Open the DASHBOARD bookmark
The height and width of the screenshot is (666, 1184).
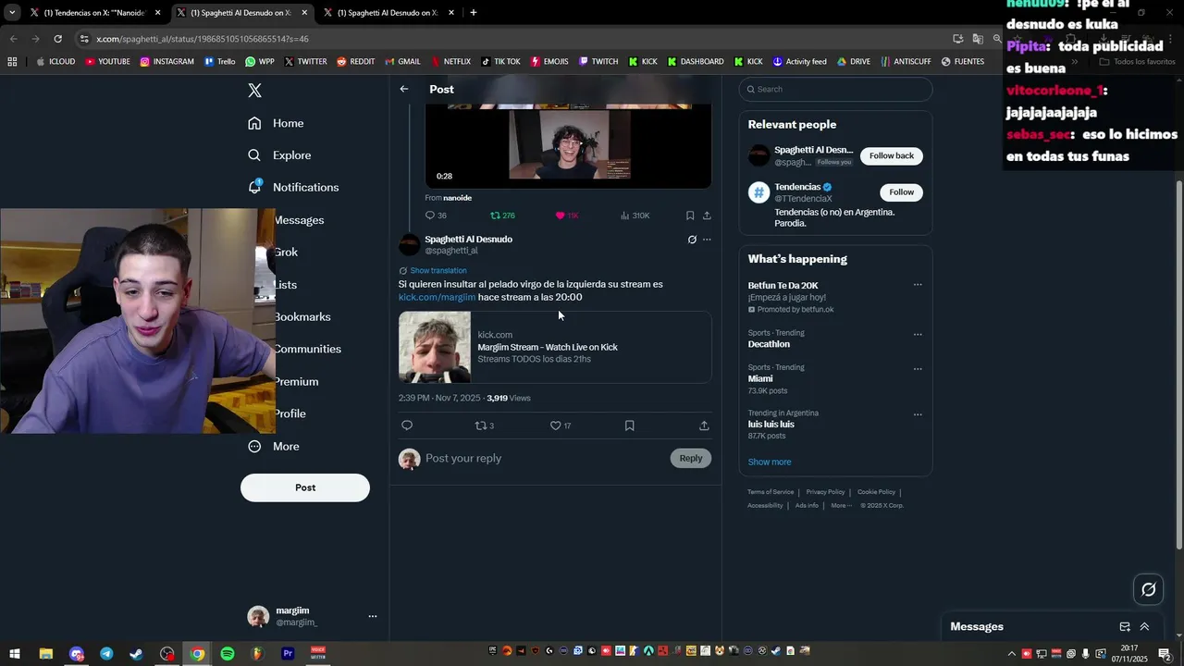[x=695, y=62]
